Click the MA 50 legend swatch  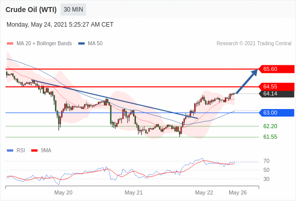point(81,44)
